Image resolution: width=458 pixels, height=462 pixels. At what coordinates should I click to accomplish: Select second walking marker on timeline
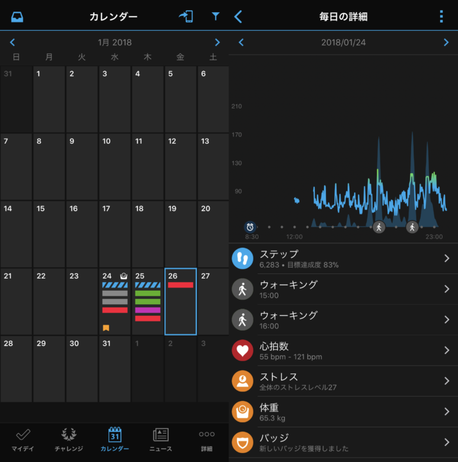(412, 227)
